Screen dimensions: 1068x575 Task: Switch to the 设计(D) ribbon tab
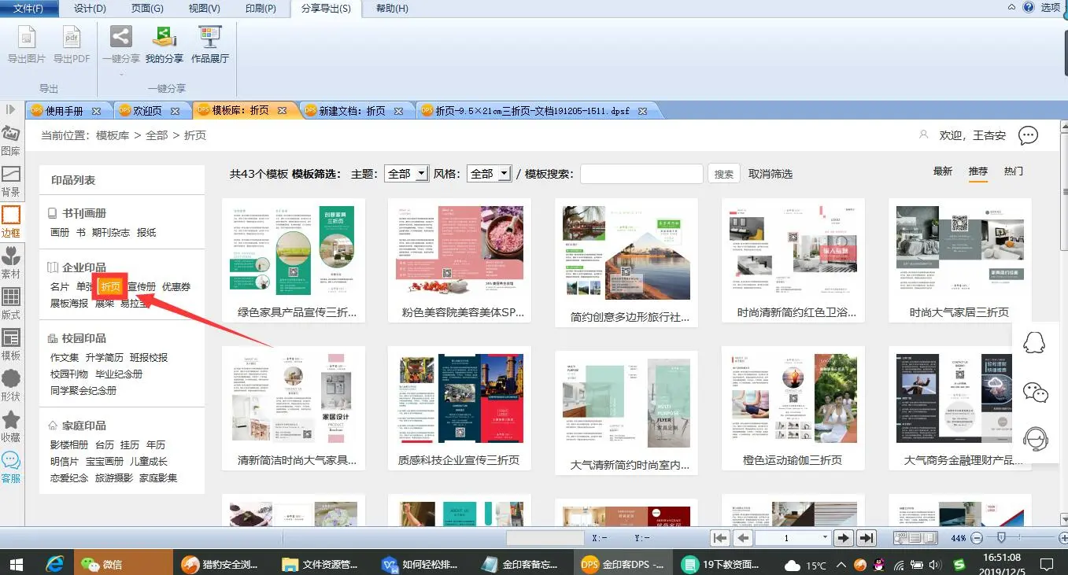coord(90,9)
